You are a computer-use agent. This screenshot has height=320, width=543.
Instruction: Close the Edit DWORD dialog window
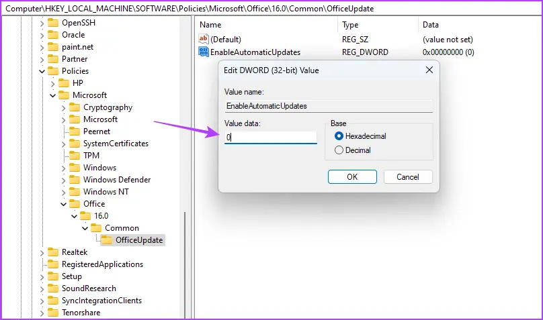429,70
